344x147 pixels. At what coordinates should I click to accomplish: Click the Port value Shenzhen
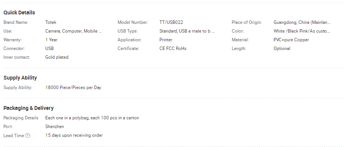pos(55,127)
